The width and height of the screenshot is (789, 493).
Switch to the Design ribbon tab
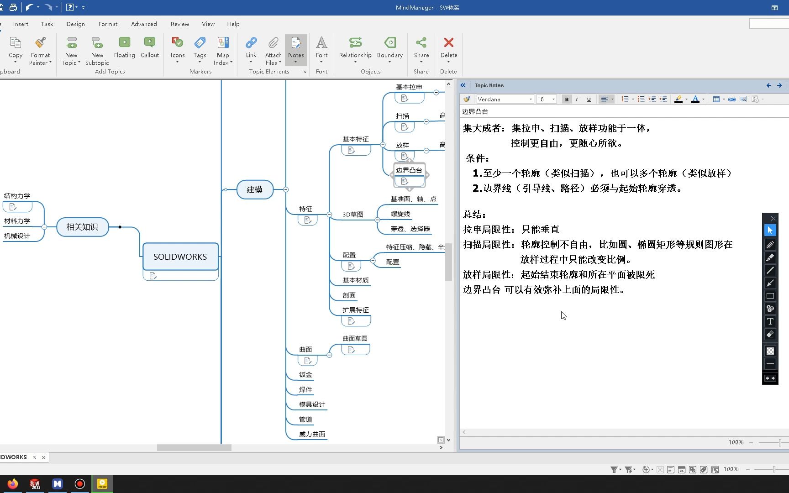coord(75,24)
